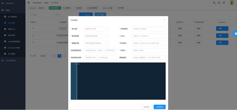237x110 pixels.
Task: Click the 负责人 input in Create dialog
Action: coord(149,50)
